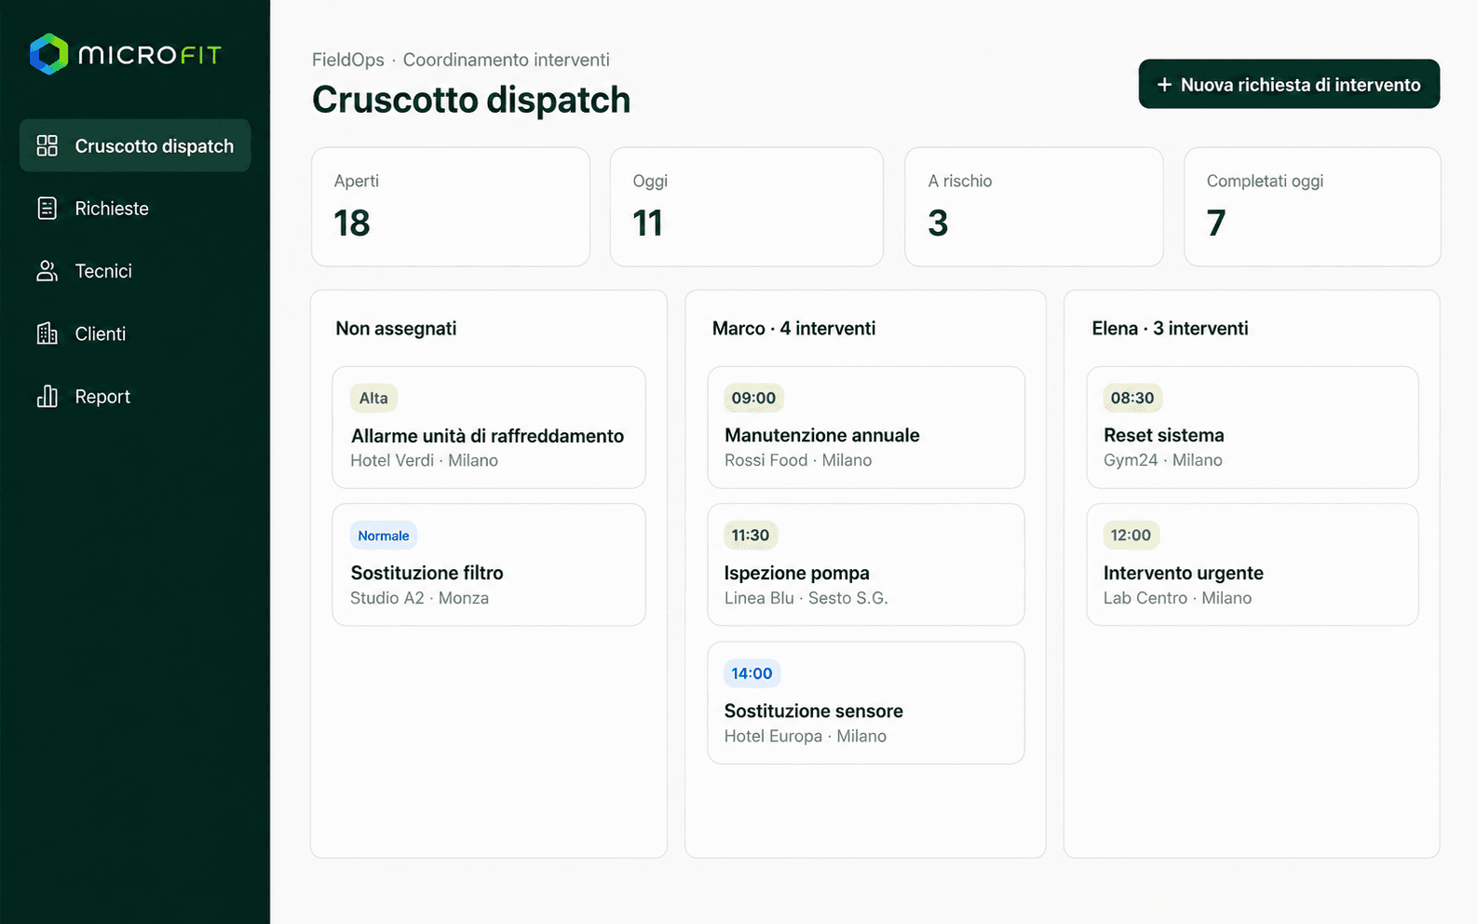
Task: Click the Cruscotto dispatch page title
Action: click(x=471, y=100)
